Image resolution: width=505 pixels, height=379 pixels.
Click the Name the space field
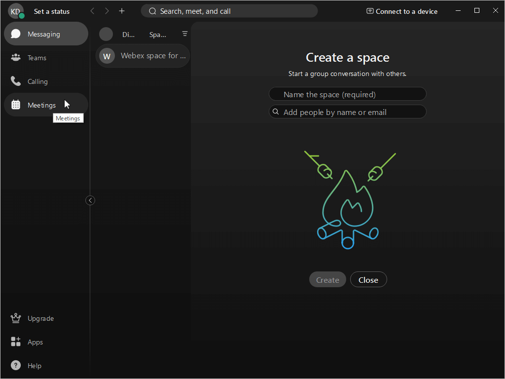(x=348, y=94)
